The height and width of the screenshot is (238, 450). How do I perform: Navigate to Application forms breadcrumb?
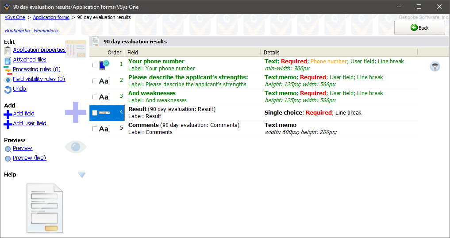pyautogui.click(x=51, y=17)
